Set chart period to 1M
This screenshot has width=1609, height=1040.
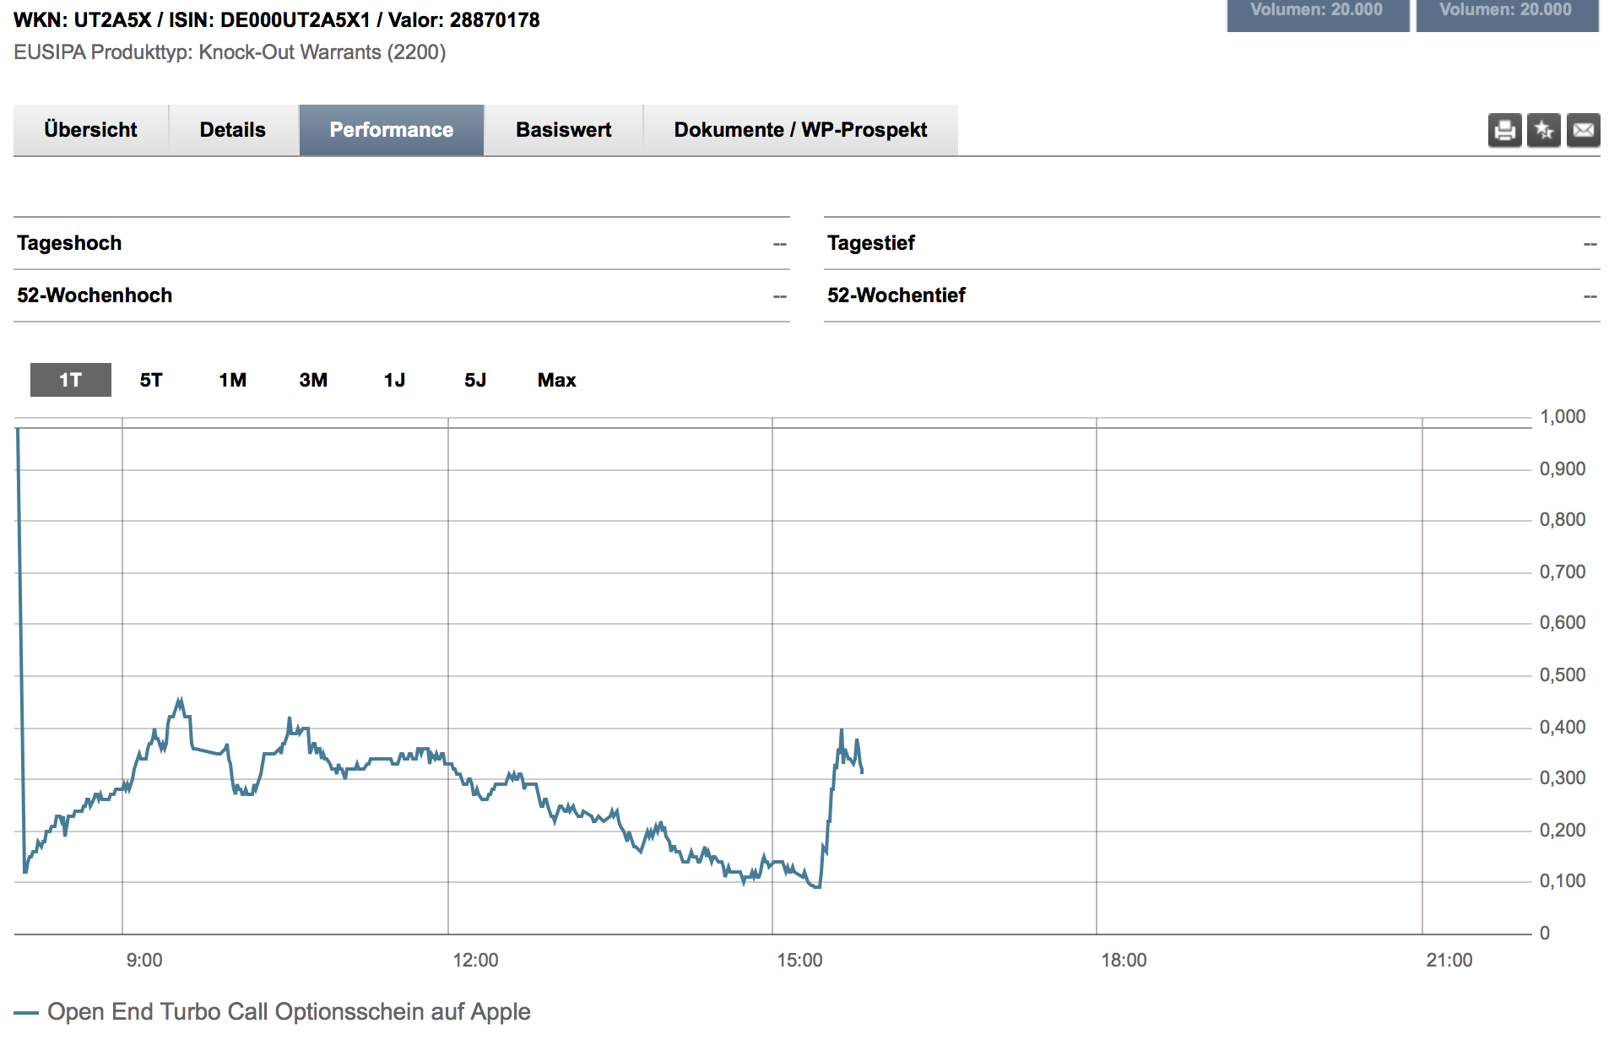232,380
